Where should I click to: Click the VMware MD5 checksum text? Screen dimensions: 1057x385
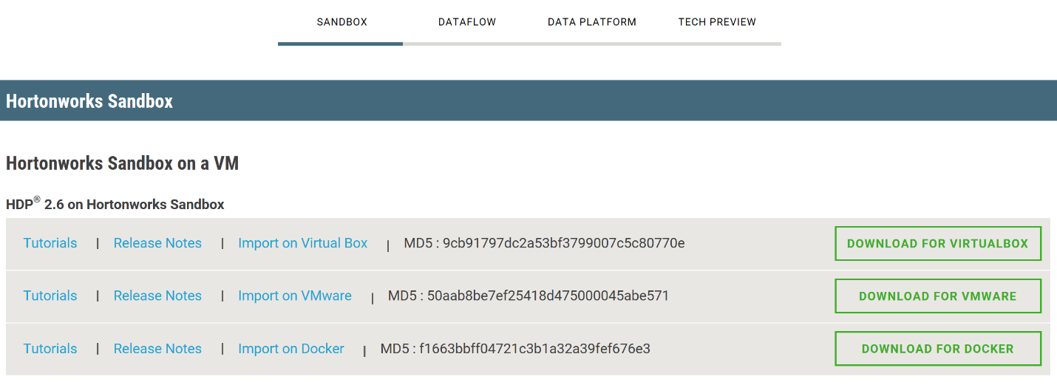pos(528,296)
